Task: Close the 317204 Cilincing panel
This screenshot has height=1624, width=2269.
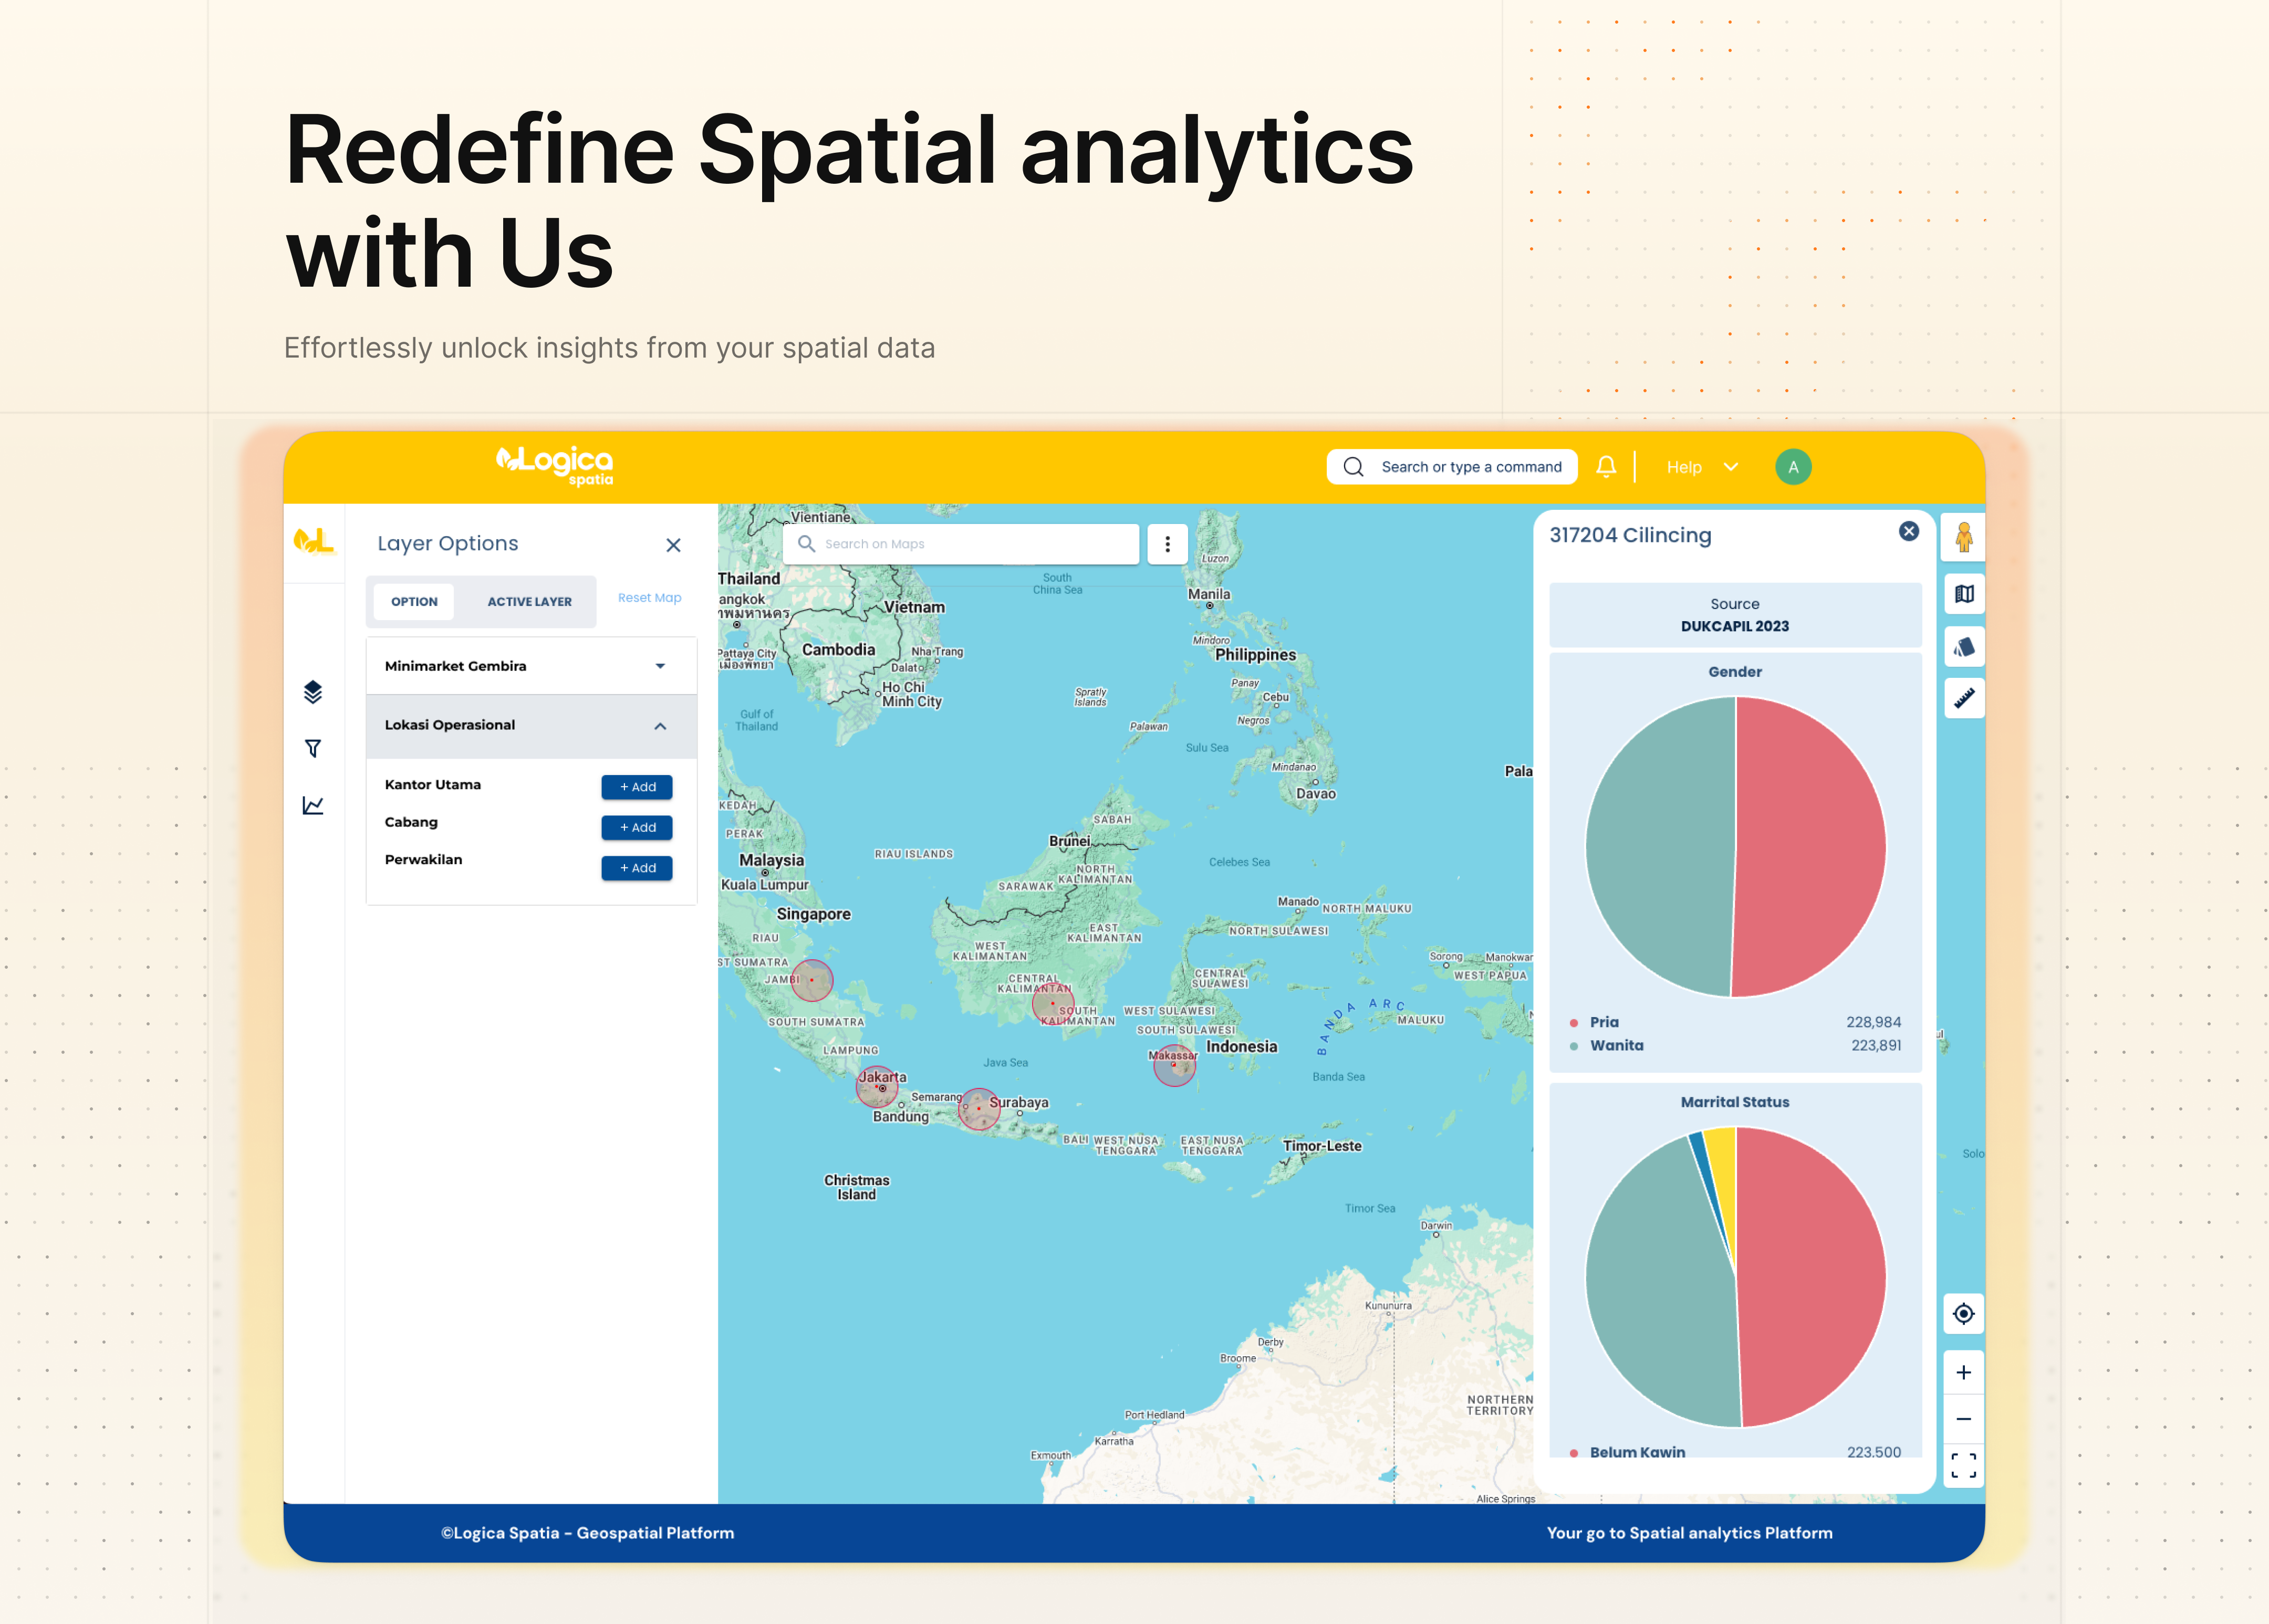Action: [x=1908, y=532]
